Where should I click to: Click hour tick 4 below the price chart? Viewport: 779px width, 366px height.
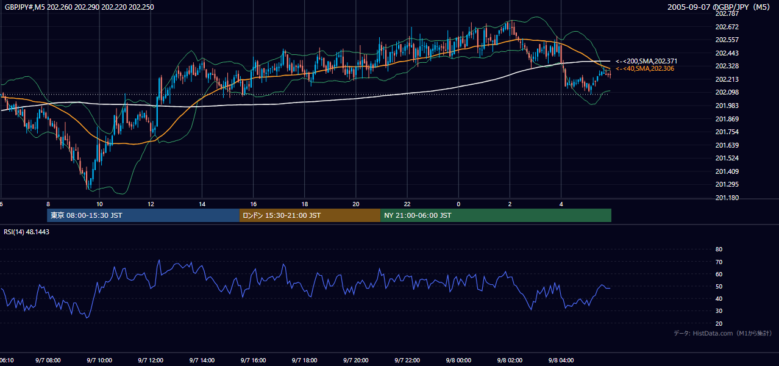pos(561,204)
